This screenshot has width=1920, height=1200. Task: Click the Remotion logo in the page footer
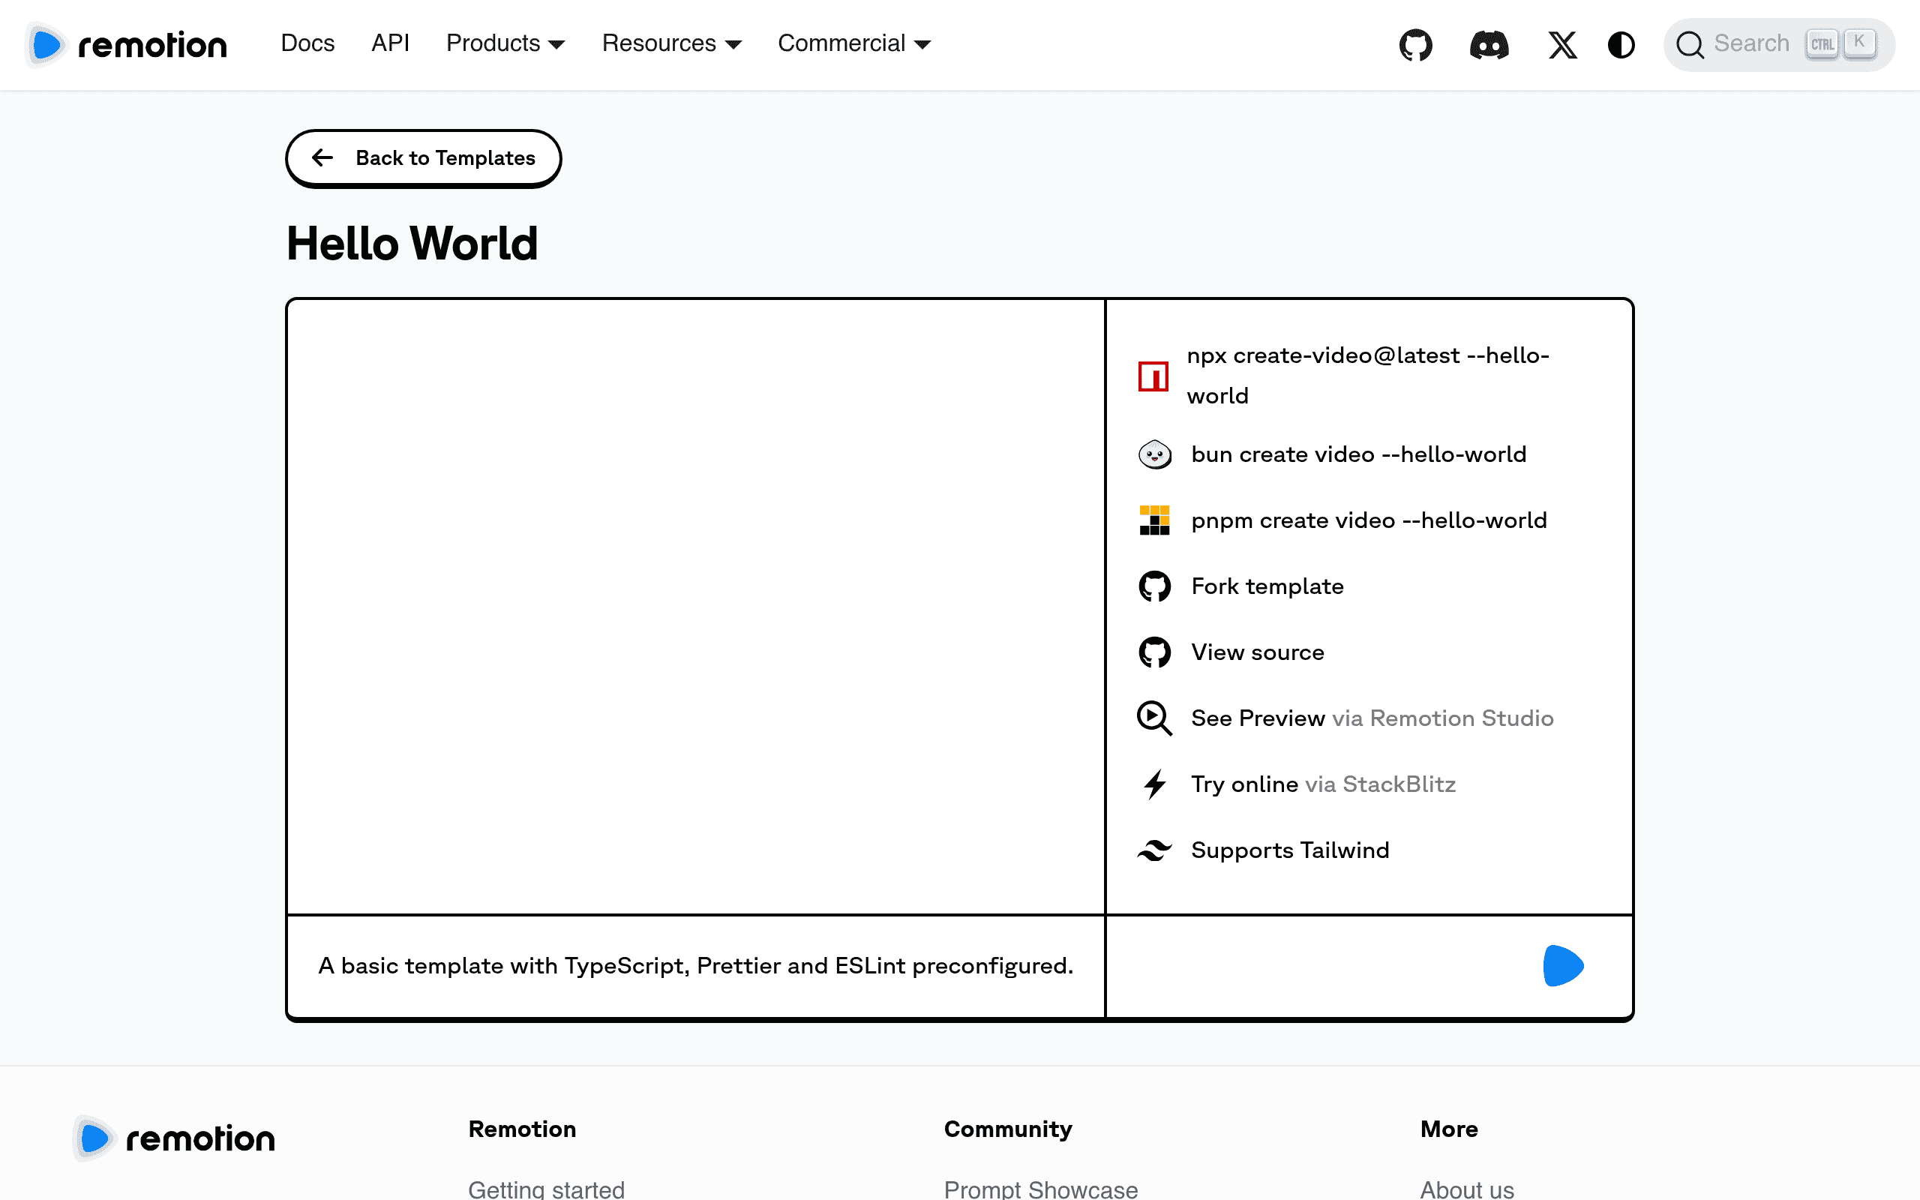(174, 1138)
